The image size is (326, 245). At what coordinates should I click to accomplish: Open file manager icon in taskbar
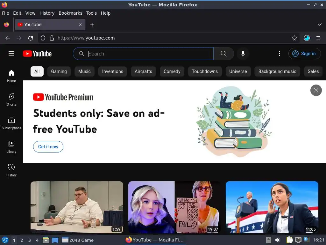tap(46, 240)
